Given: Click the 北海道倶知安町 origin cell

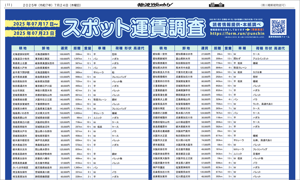Looking at the screenshot, I should (21, 54).
